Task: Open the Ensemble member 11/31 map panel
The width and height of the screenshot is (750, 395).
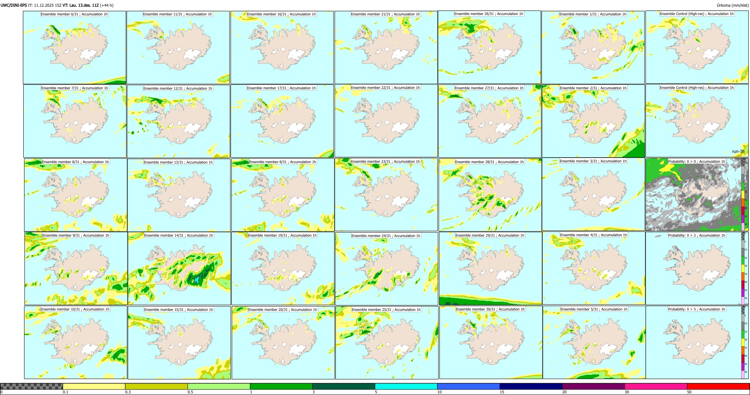Action: [x=178, y=47]
